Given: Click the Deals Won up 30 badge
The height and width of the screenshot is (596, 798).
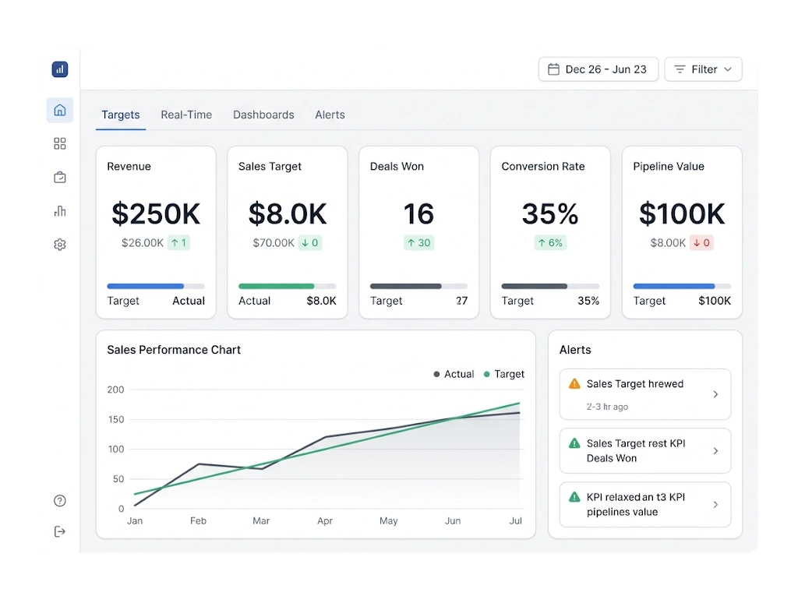Looking at the screenshot, I should pos(418,243).
